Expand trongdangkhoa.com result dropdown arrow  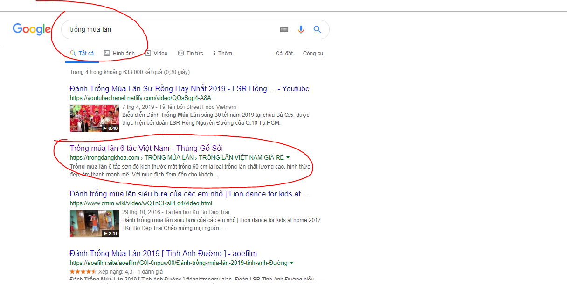(x=288, y=157)
